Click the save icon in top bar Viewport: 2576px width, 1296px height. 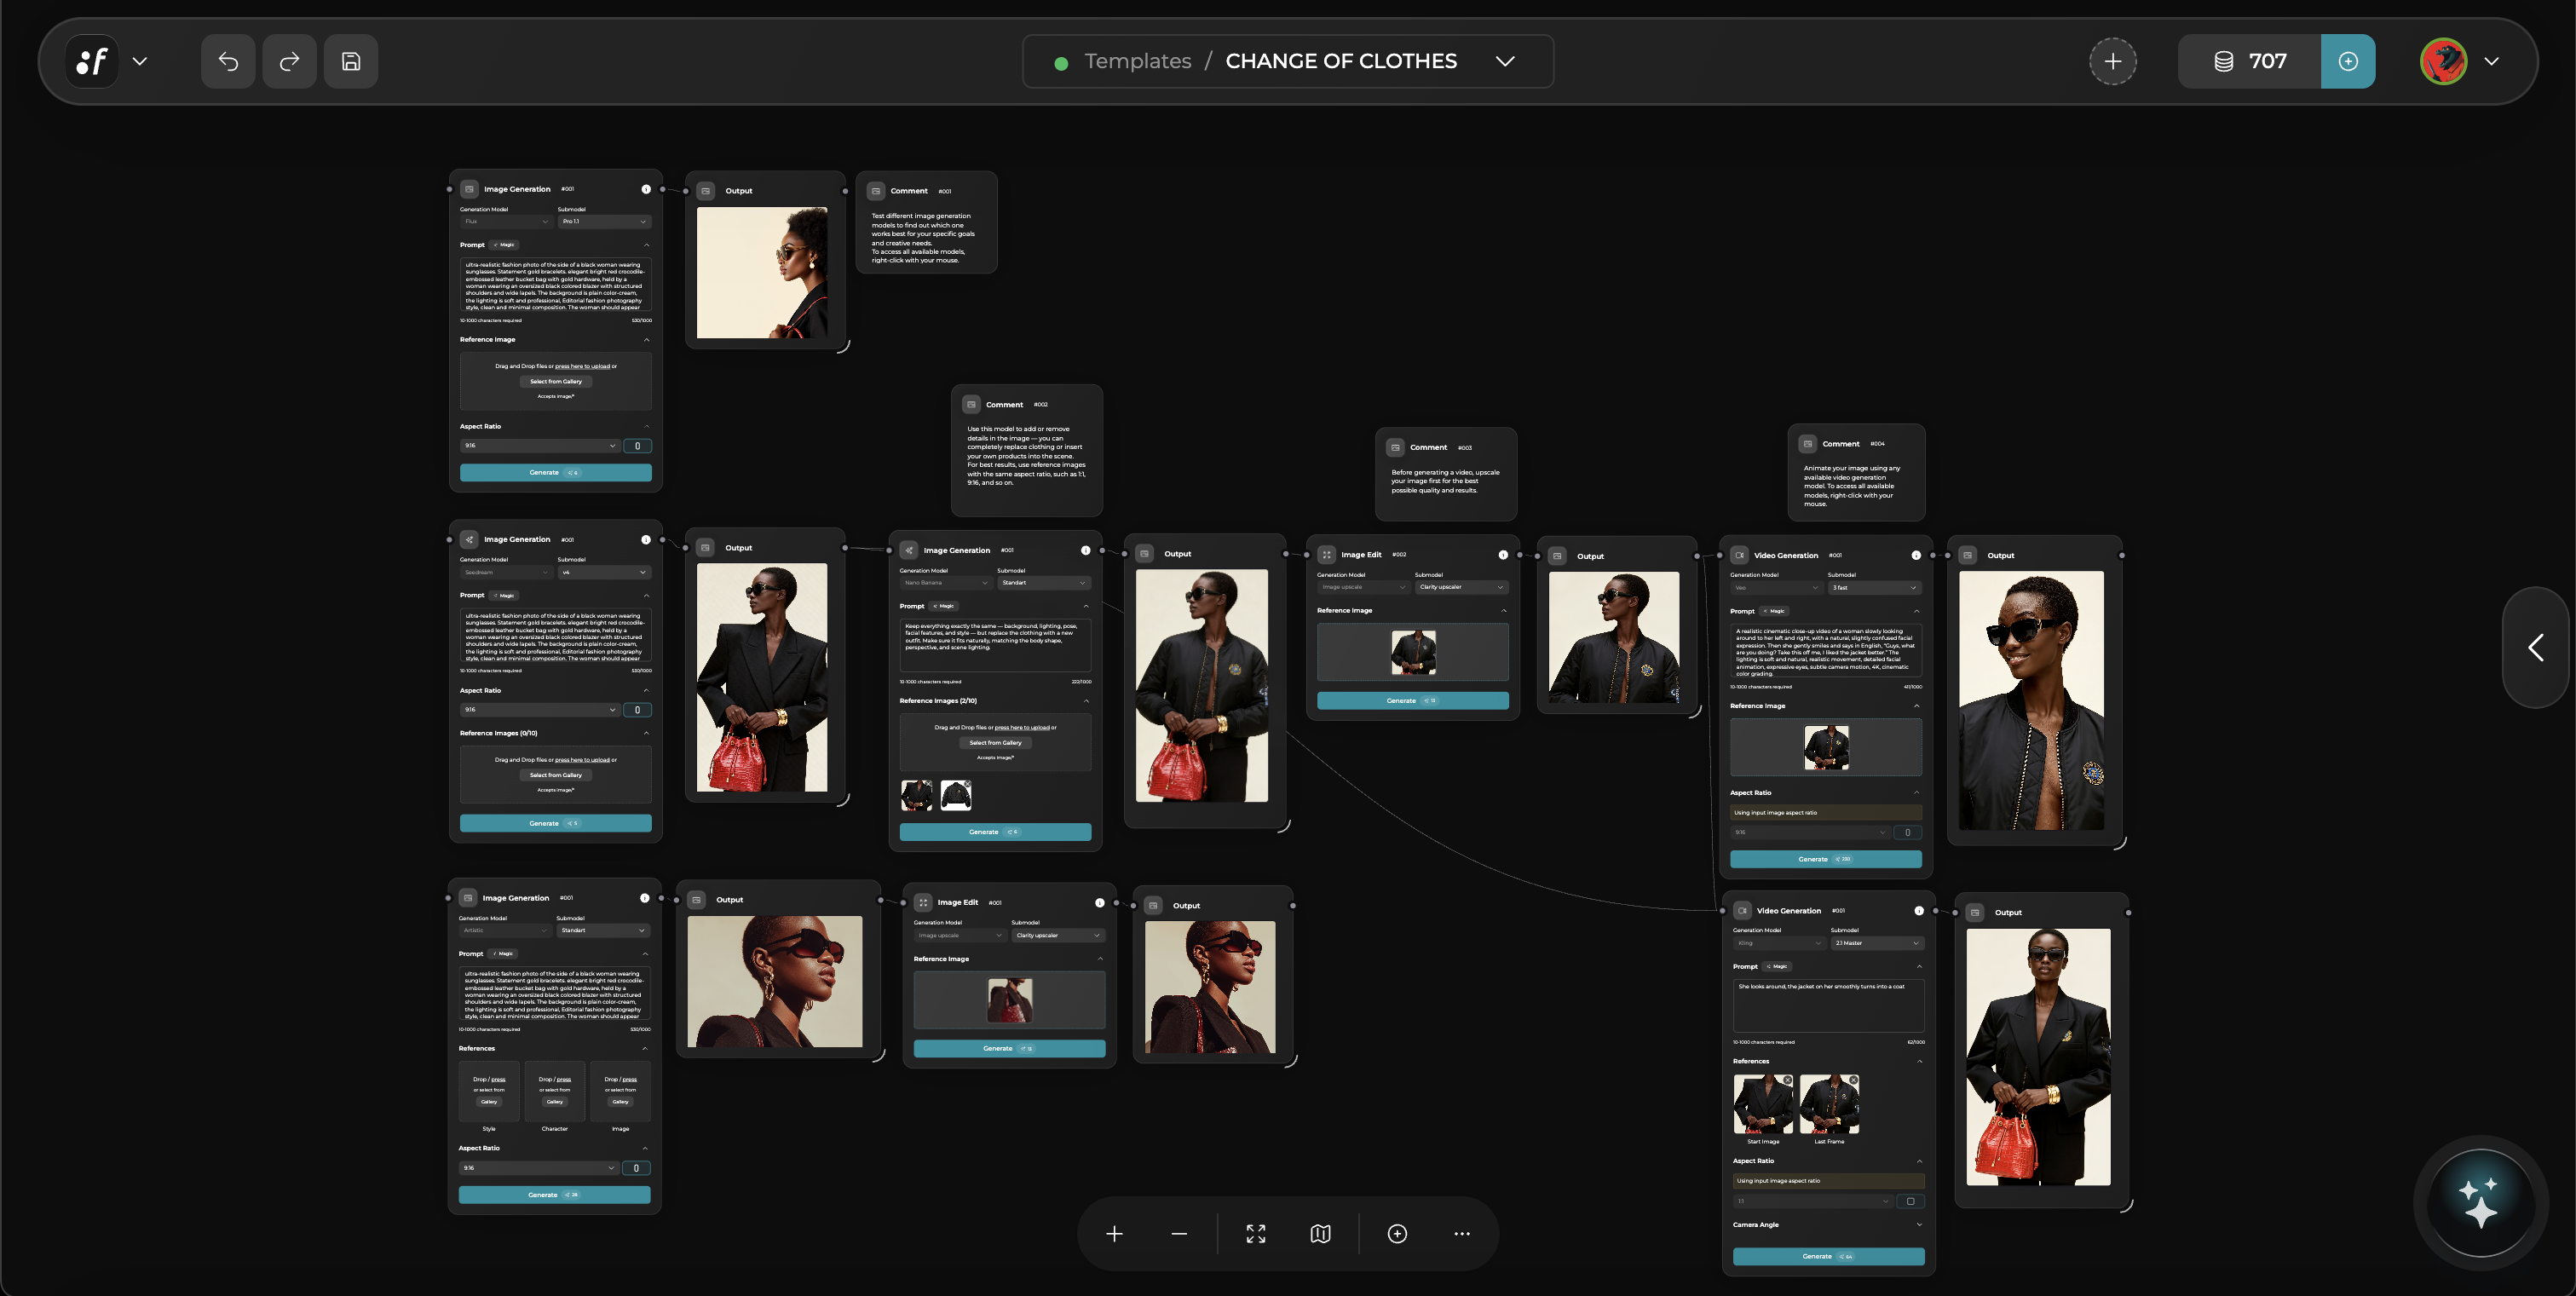(351, 61)
